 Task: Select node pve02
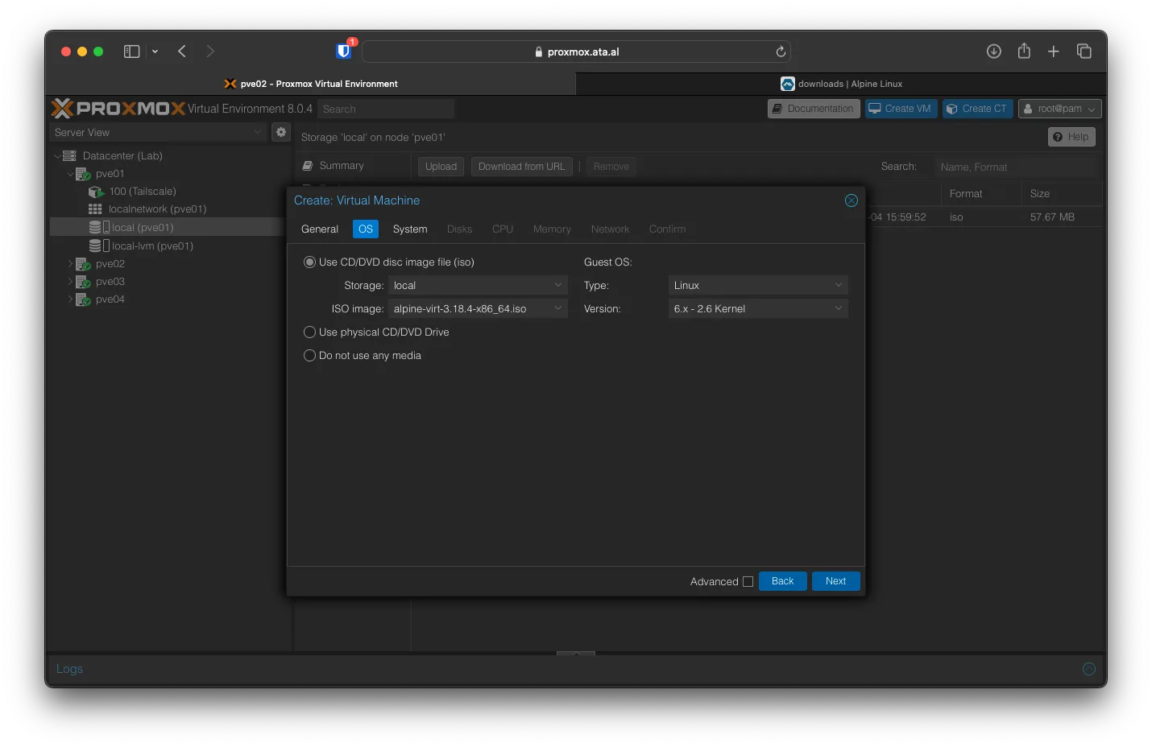tap(110, 264)
